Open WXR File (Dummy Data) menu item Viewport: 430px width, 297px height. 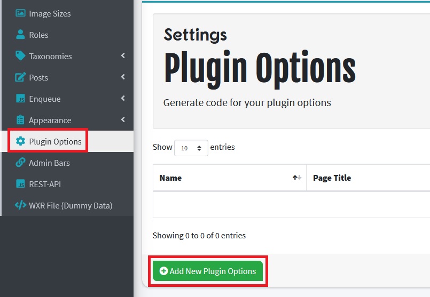coord(71,205)
